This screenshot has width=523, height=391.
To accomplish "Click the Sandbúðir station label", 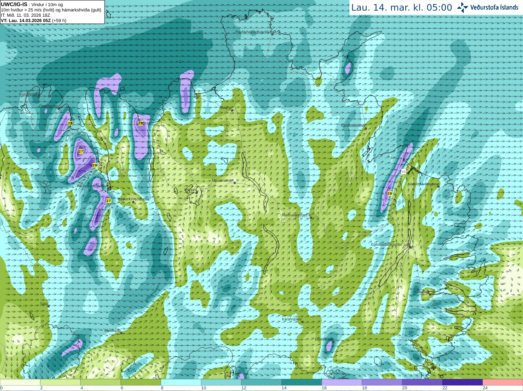I will [112, 331].
